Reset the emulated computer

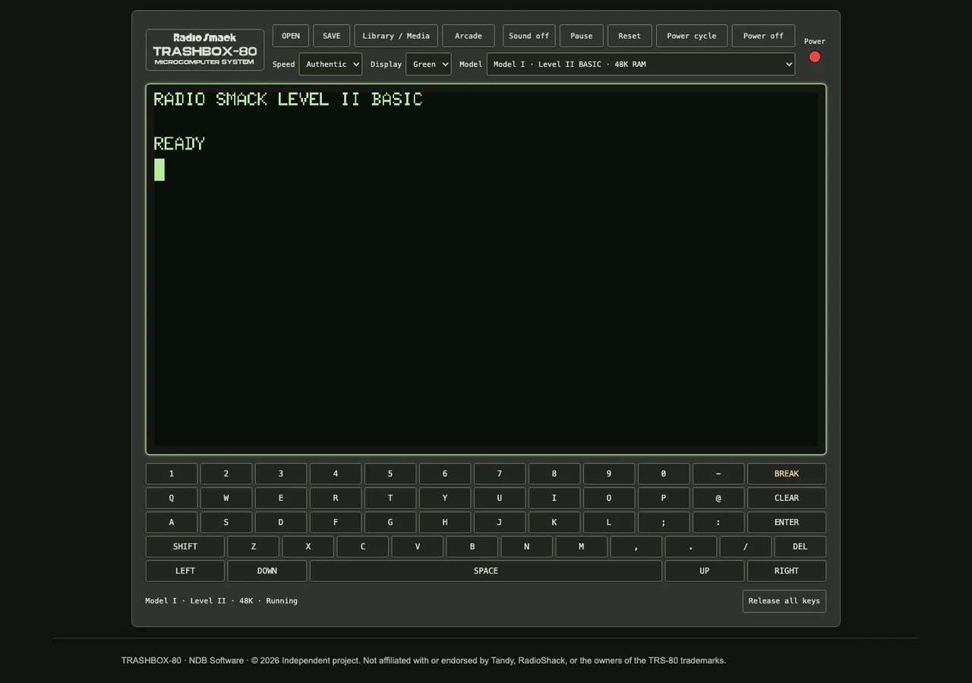(x=630, y=36)
